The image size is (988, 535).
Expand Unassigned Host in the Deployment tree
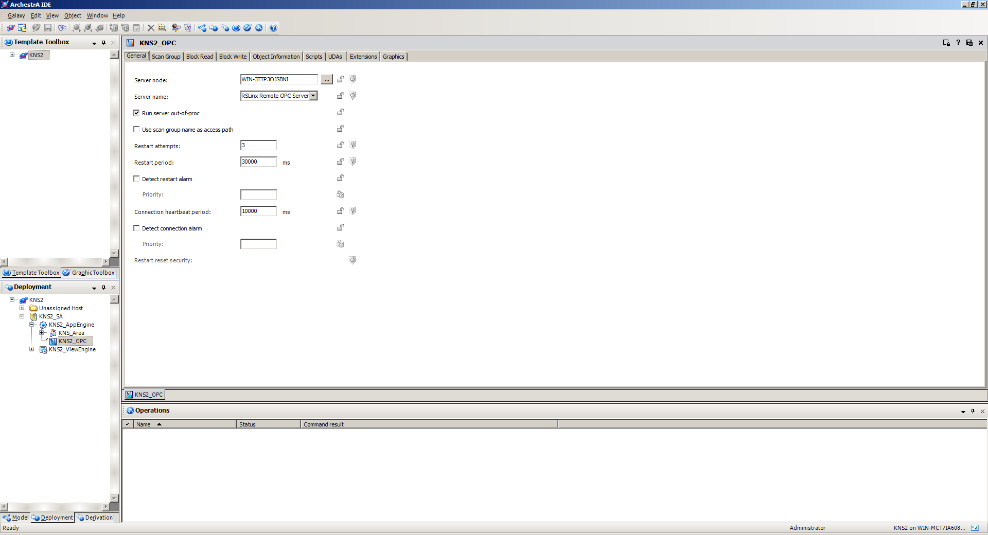22,308
